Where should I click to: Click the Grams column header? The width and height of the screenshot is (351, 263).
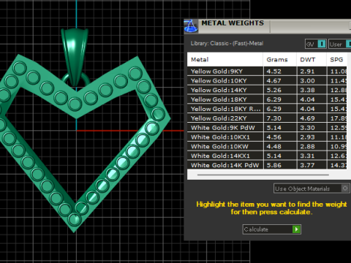click(280, 60)
